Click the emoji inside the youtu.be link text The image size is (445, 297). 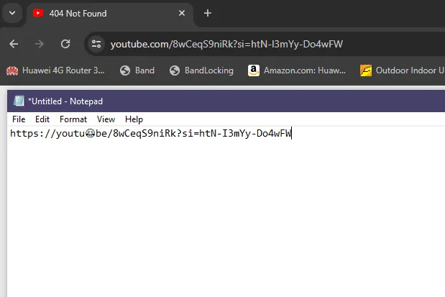[x=91, y=134]
